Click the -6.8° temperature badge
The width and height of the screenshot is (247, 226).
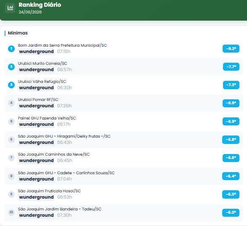[231, 140]
